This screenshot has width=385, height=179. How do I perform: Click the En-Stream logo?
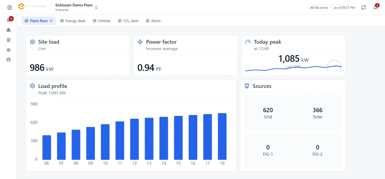[x=32, y=7]
